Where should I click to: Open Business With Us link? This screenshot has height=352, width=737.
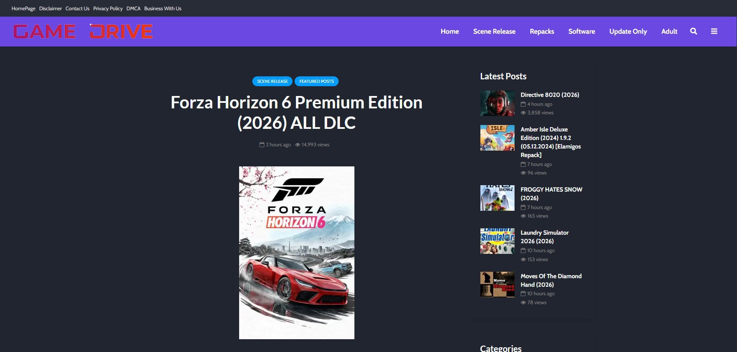click(163, 9)
